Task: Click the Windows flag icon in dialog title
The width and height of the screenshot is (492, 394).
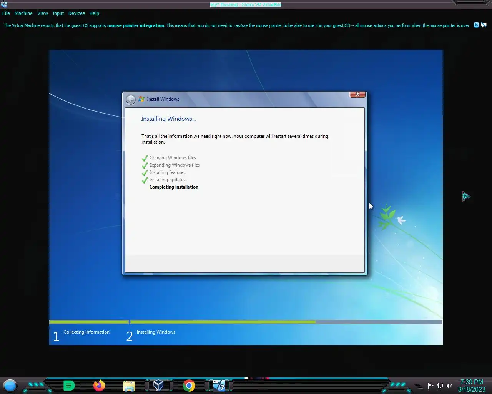Action: coord(141,99)
